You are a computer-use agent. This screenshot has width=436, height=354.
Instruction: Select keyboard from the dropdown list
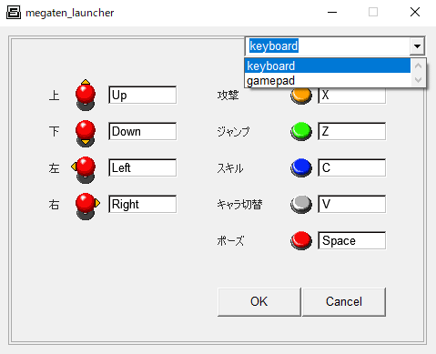[x=328, y=66]
